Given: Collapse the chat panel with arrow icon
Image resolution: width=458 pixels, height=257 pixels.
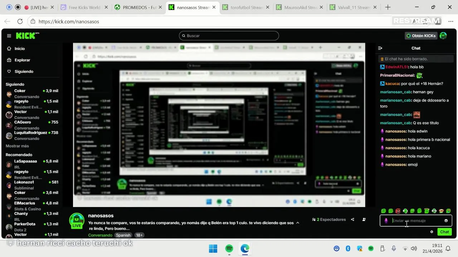Looking at the screenshot, I should click(x=380, y=48).
